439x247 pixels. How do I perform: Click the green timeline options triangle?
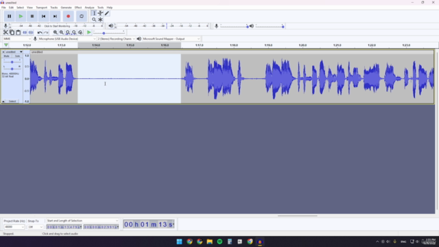6,45
